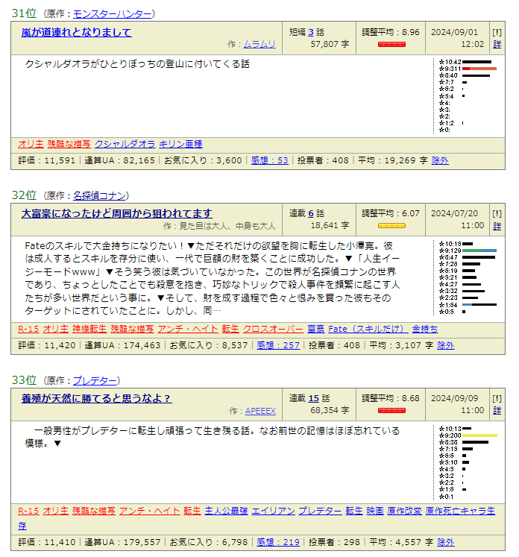Open the 15 chapter count link for 養殖が天然に勝てると思うなよ？
The height and width of the screenshot is (557, 519).
[x=314, y=398]
